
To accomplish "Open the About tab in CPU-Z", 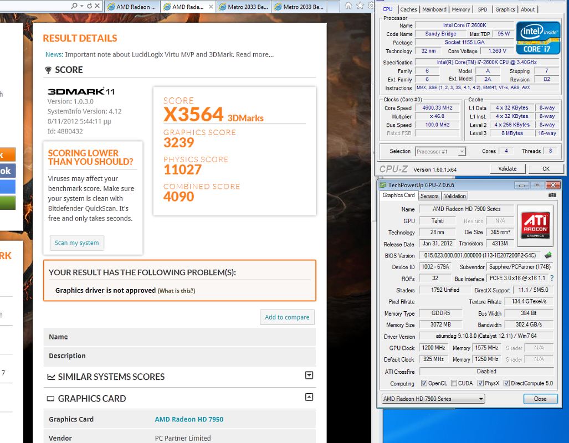I will (x=527, y=9).
